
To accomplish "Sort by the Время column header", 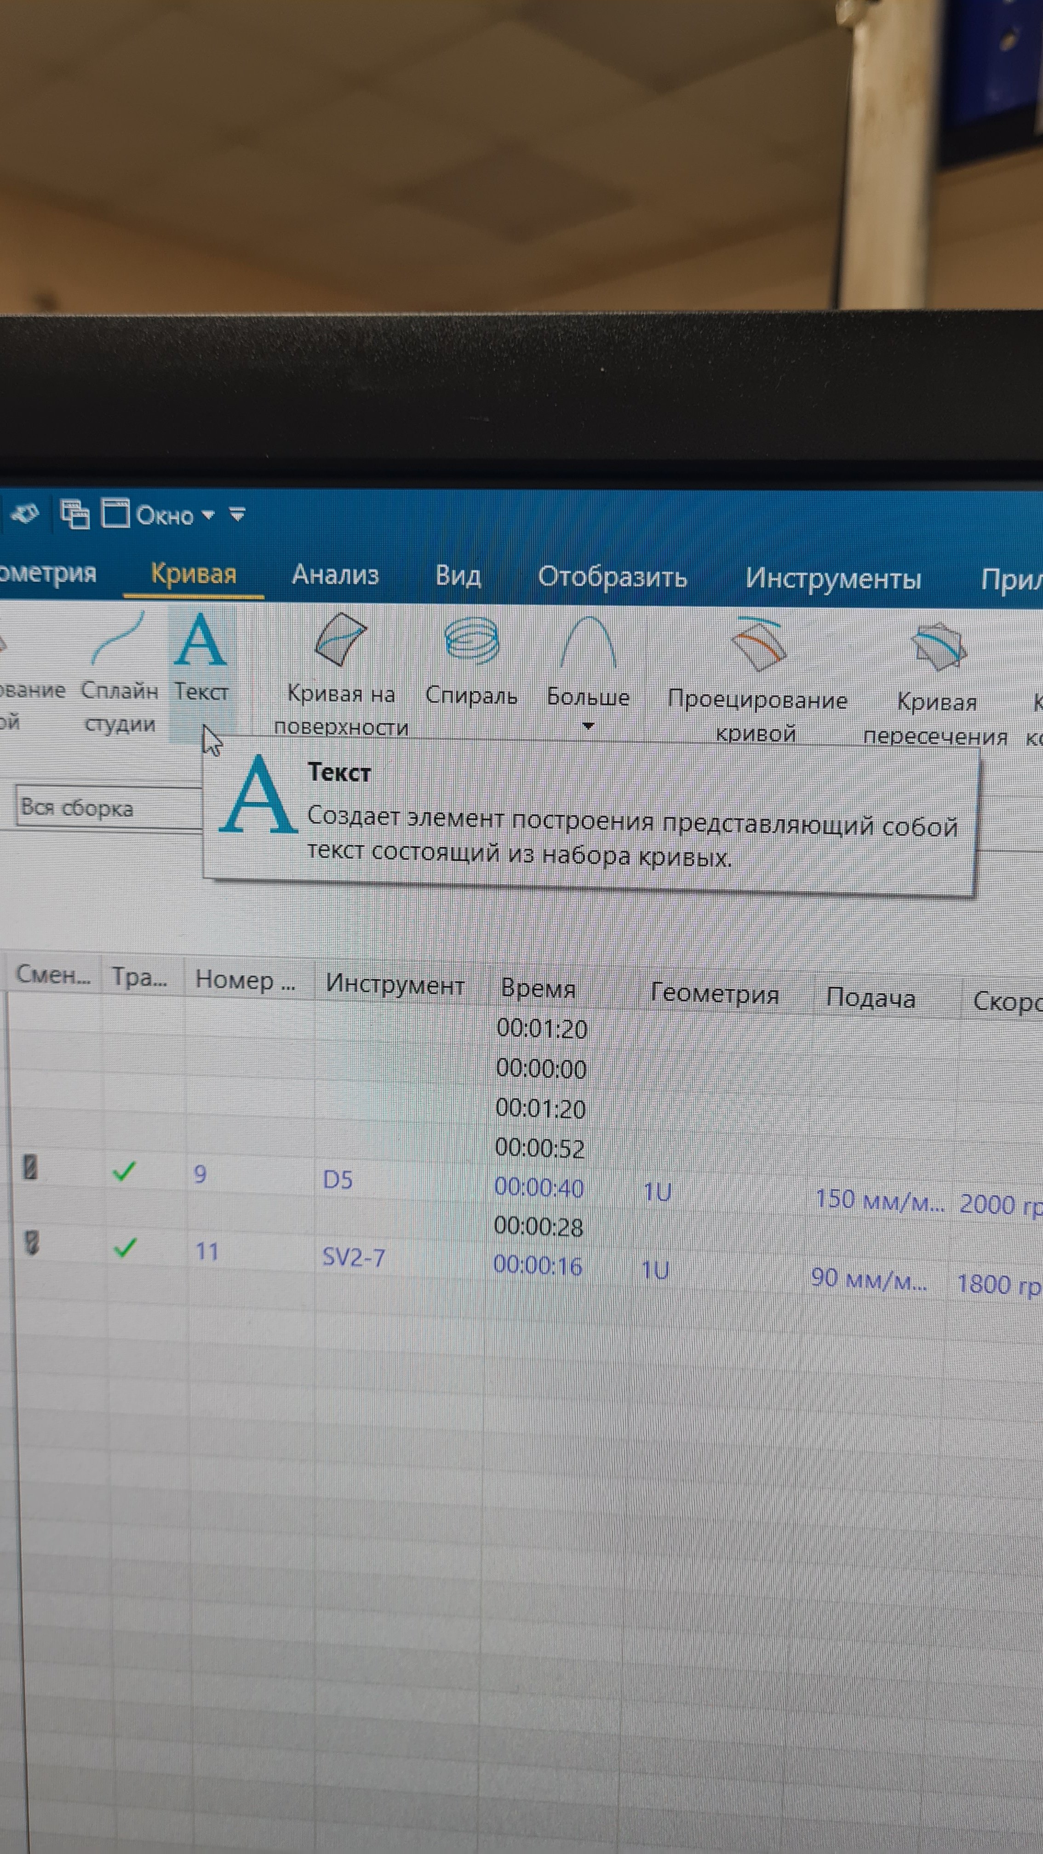I will tap(538, 988).
